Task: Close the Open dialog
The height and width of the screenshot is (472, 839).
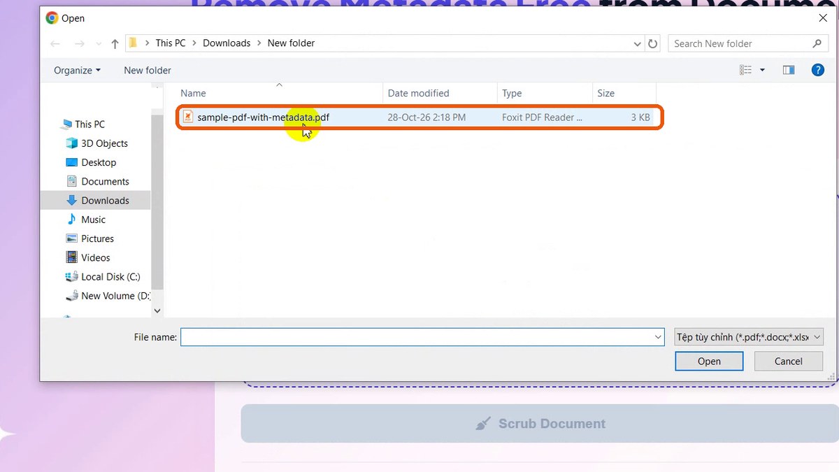Action: coord(822,18)
